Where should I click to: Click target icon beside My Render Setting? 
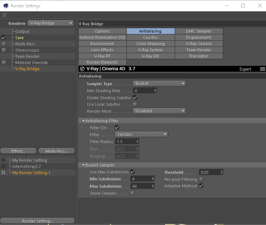(x=3, y=160)
